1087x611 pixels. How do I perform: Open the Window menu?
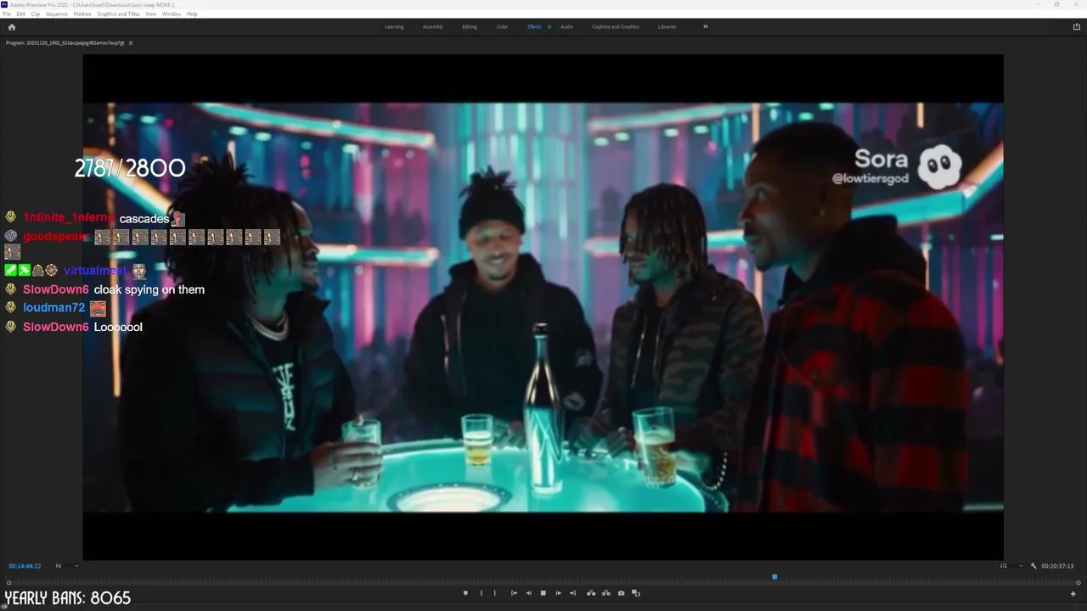[171, 14]
